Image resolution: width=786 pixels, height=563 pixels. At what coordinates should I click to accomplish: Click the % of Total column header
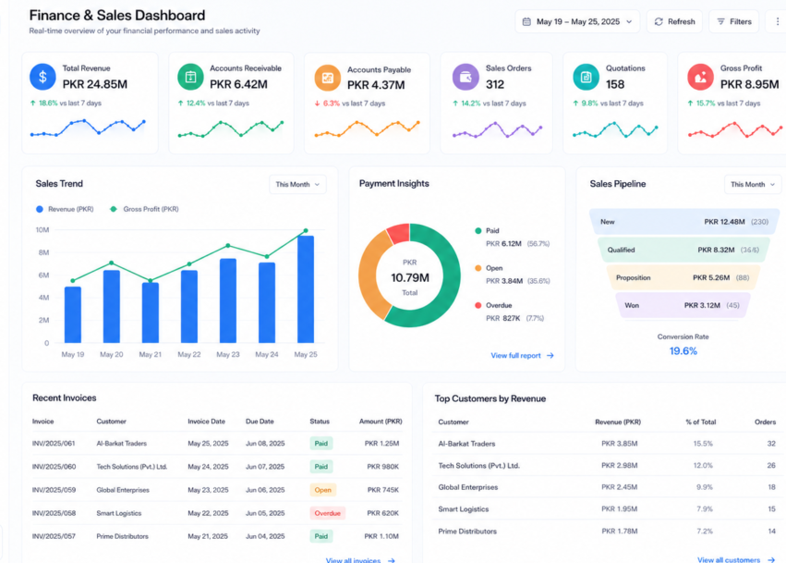[x=701, y=422]
